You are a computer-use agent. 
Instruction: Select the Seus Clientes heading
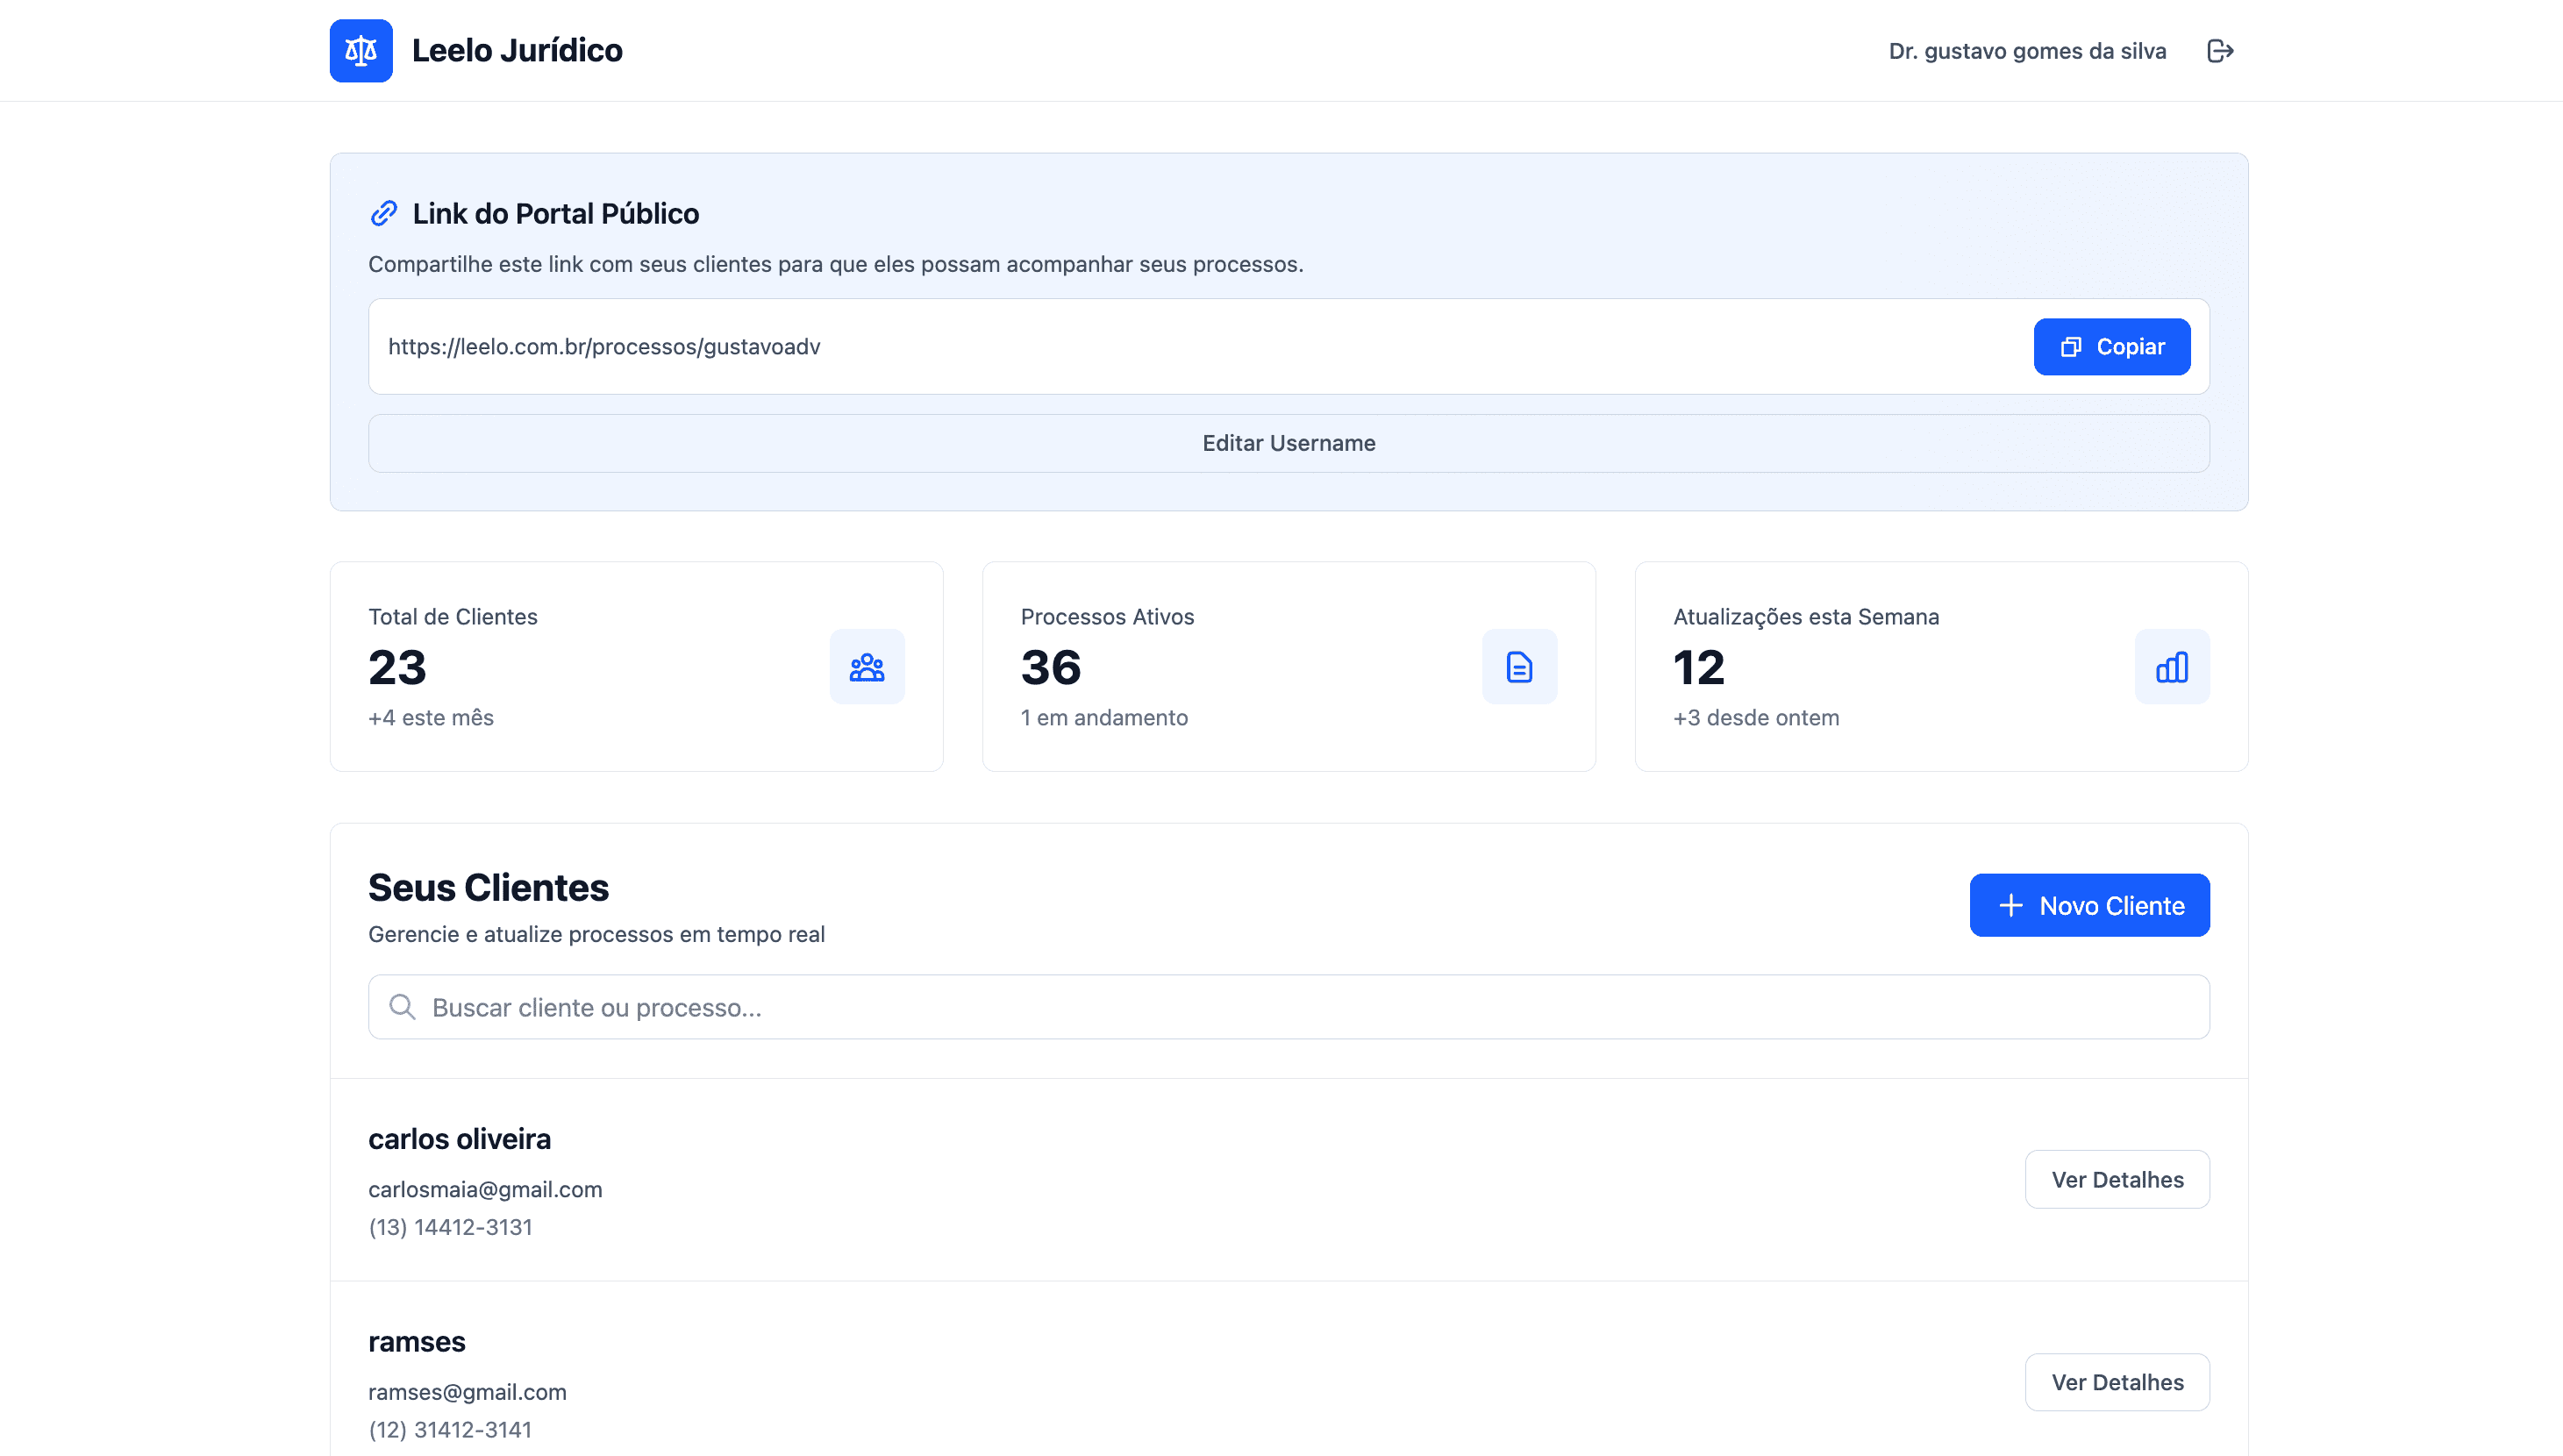pyautogui.click(x=489, y=887)
